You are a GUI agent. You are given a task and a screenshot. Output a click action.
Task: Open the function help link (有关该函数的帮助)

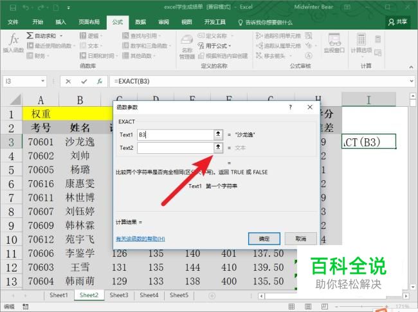[x=140, y=239]
